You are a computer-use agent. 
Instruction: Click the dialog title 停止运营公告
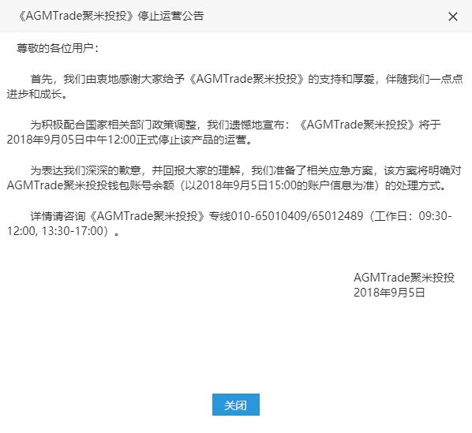pyautogui.click(x=170, y=16)
